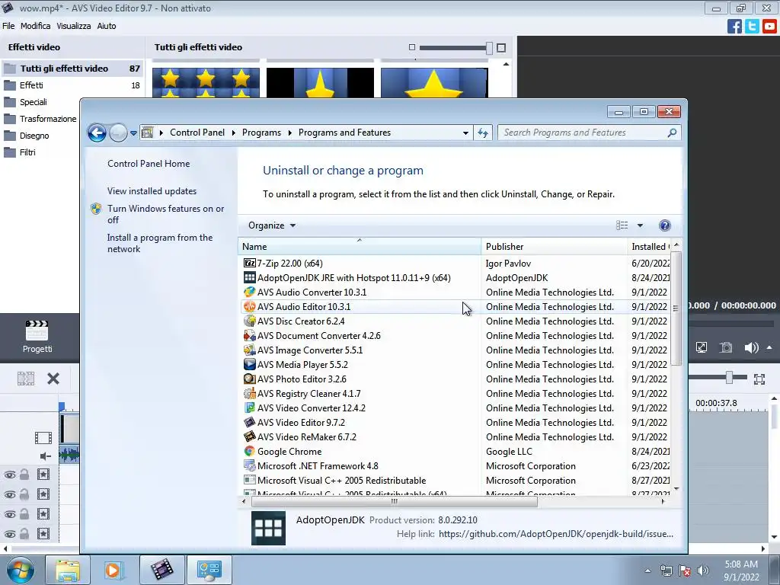Toggle visibility eye of fourth overlay track
Screen dimensions: 780x585
click(9, 534)
